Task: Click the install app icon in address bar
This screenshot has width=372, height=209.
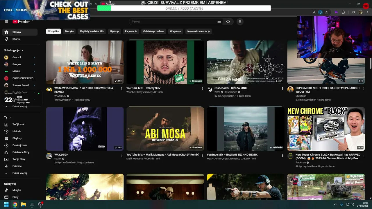Action: click(x=320, y=12)
